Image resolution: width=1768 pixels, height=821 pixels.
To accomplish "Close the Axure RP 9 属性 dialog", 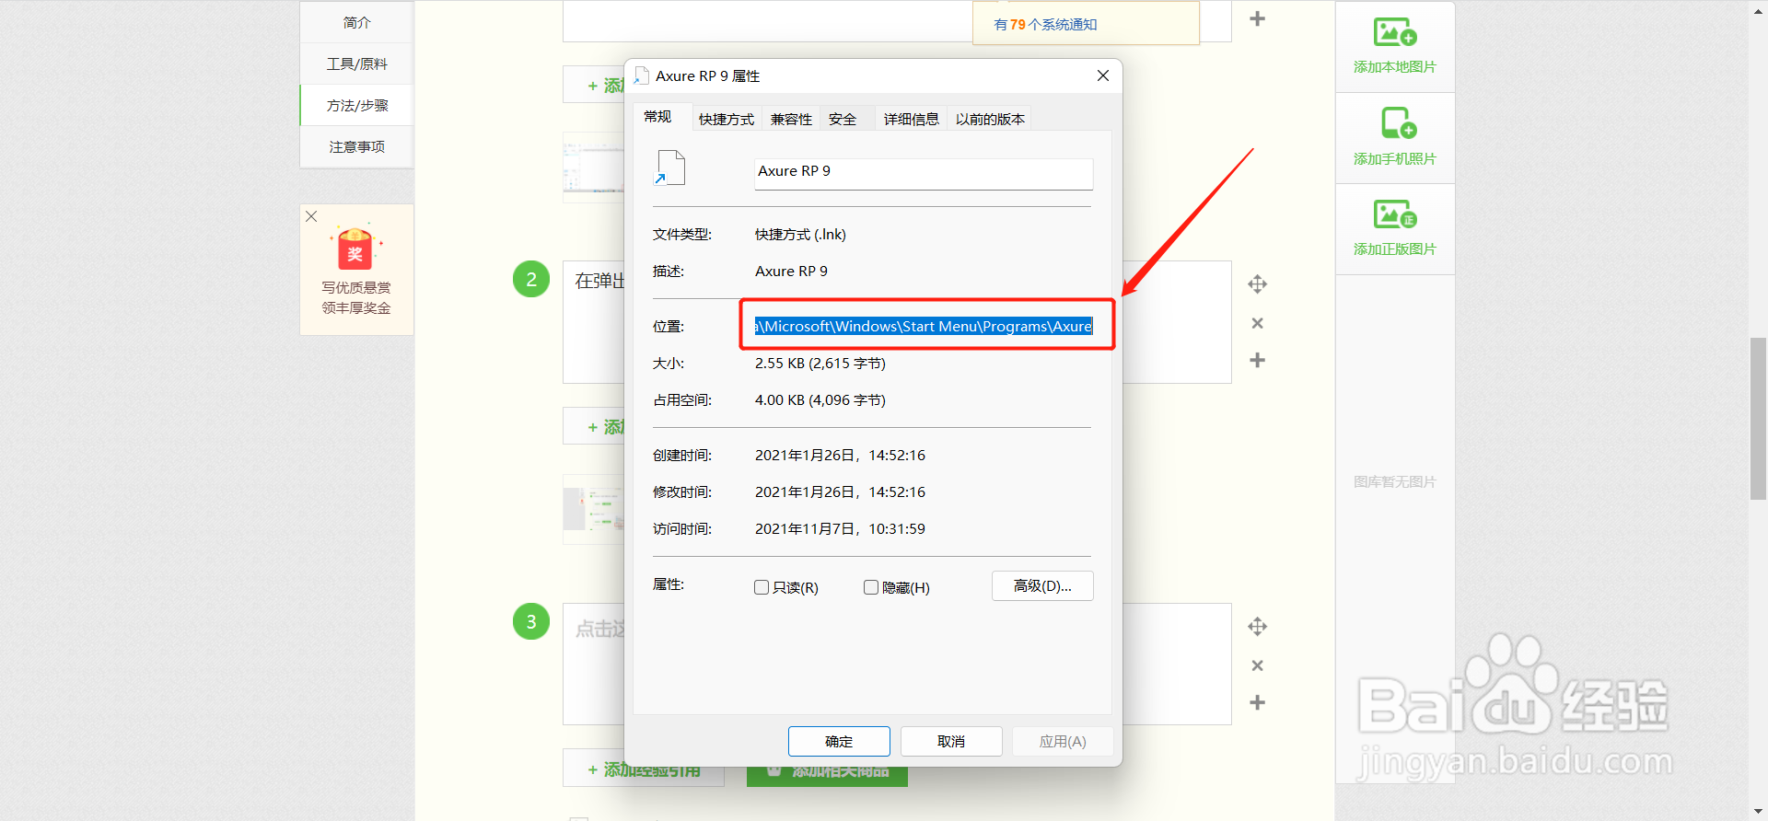I will [1102, 75].
